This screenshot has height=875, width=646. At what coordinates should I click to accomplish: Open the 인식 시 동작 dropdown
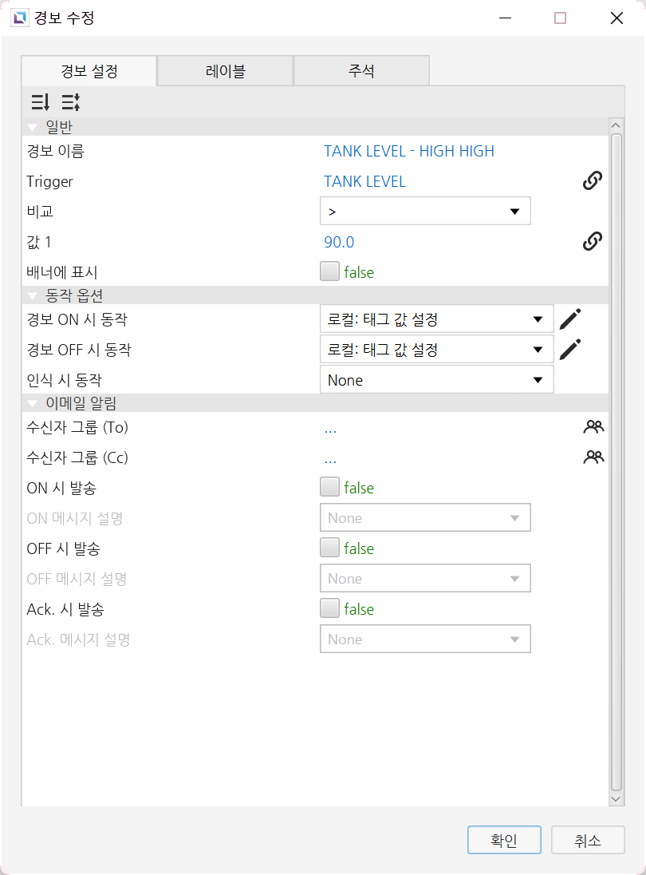click(x=436, y=380)
